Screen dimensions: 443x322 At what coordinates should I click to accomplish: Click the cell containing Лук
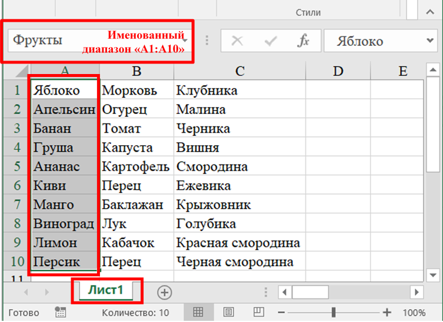137,223
